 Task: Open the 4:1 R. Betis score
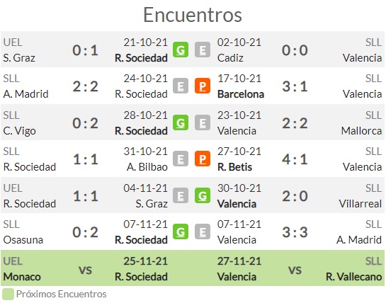click(x=295, y=159)
